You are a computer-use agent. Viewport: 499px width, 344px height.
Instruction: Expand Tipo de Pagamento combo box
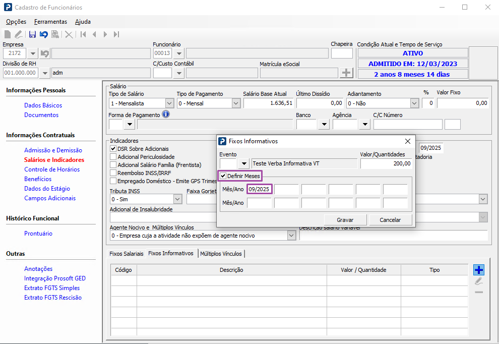236,103
